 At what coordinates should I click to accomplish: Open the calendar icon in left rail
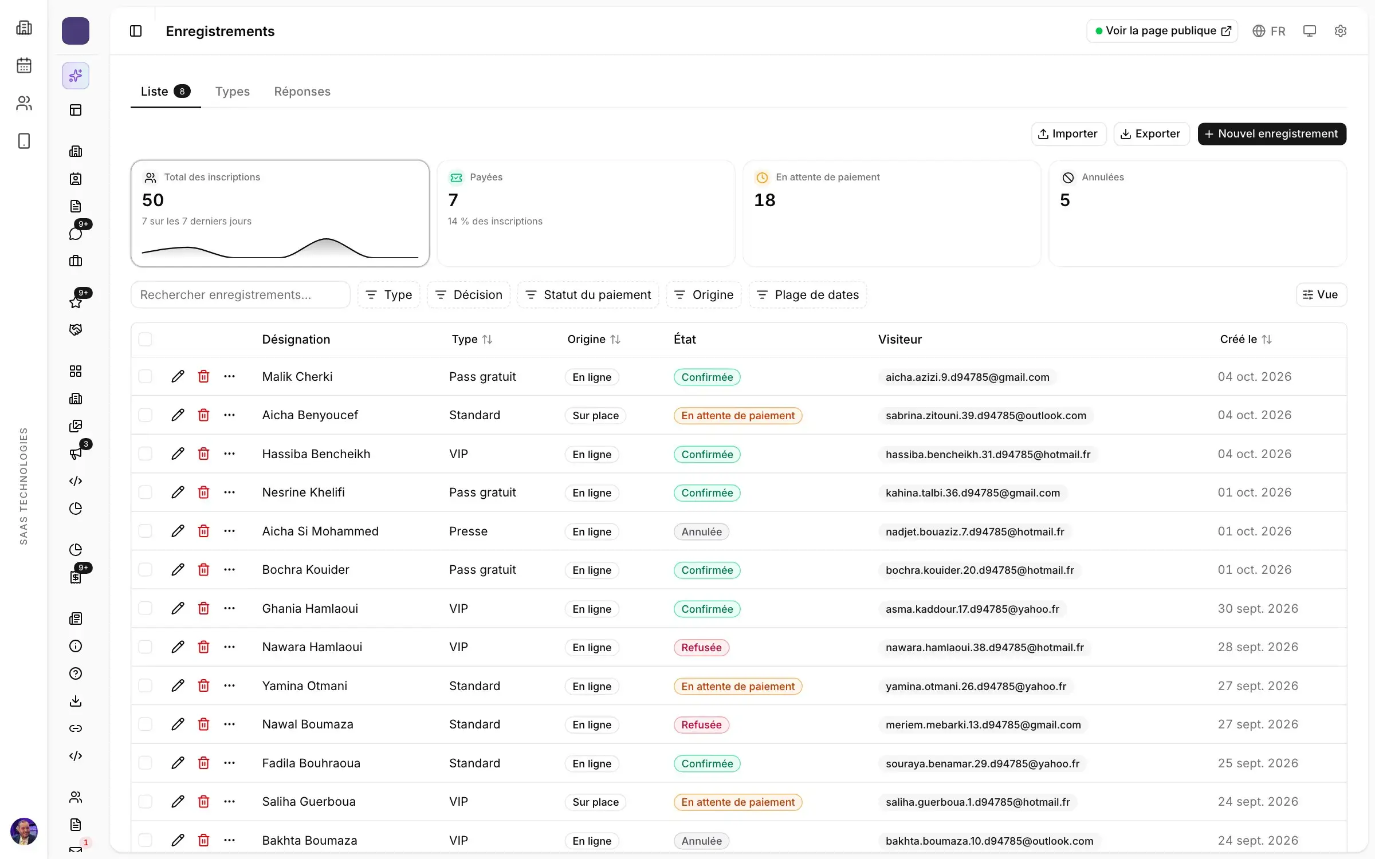click(24, 65)
